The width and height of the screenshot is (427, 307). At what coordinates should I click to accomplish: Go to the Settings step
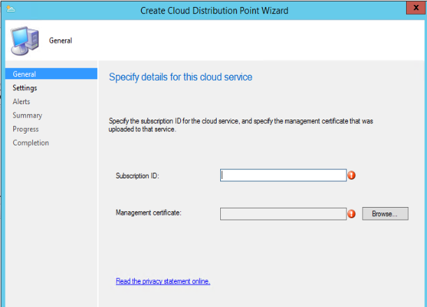pyautogui.click(x=25, y=88)
